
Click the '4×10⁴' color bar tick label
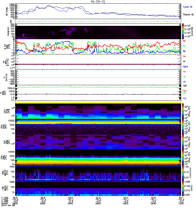click(x=187, y=26)
